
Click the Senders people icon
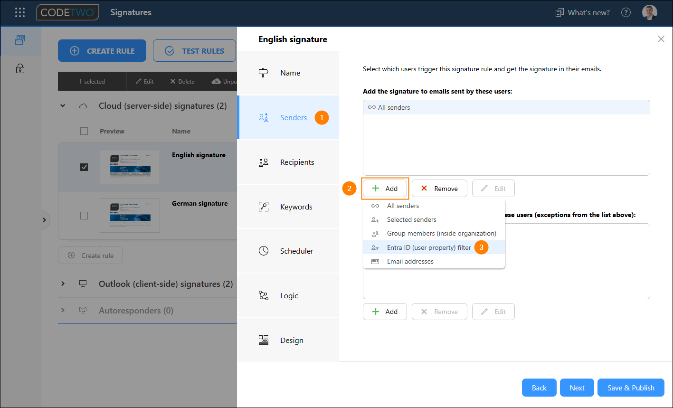point(264,117)
